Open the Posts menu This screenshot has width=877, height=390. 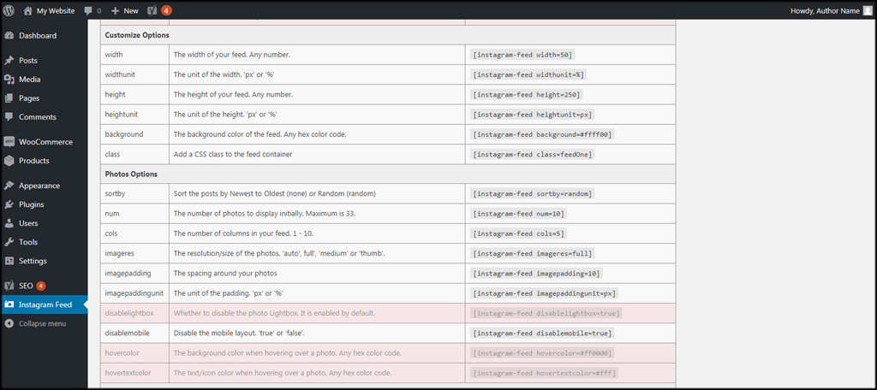pos(27,61)
